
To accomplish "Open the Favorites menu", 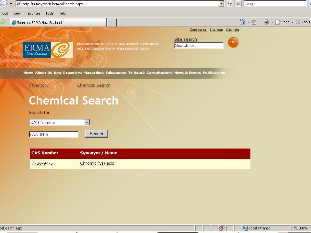I will [33, 13].
